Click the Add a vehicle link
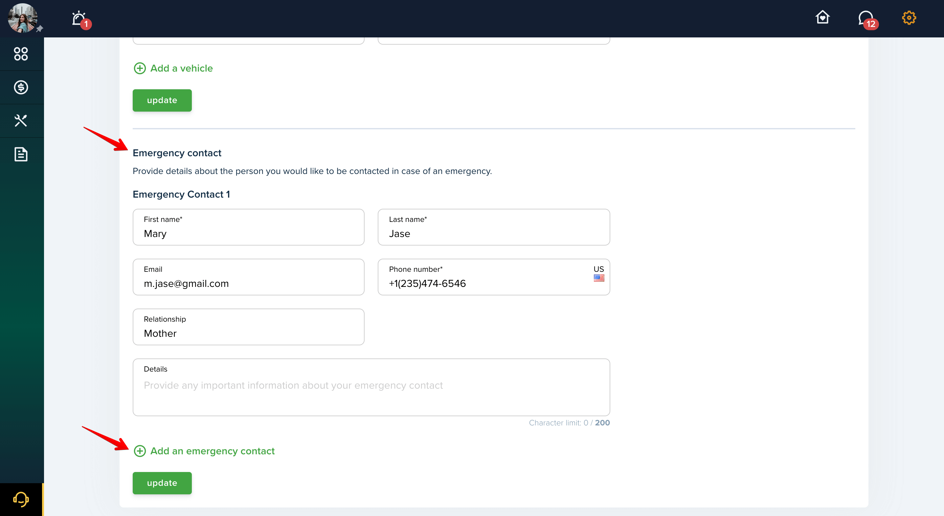 [181, 69]
